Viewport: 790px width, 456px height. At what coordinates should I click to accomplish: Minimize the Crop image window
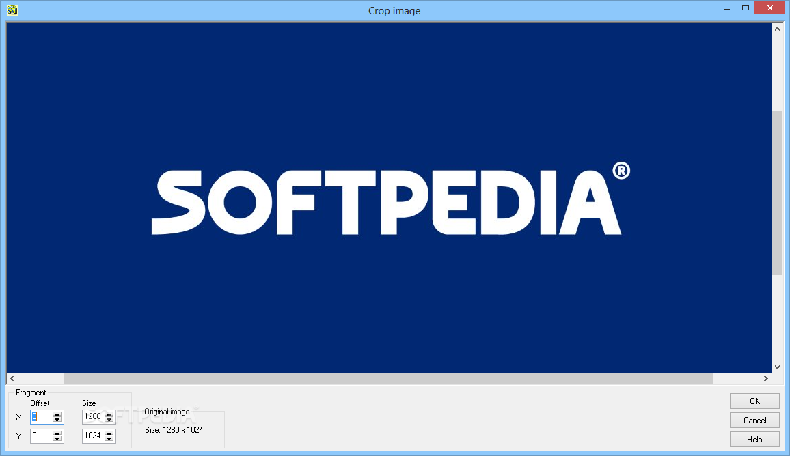(x=727, y=9)
